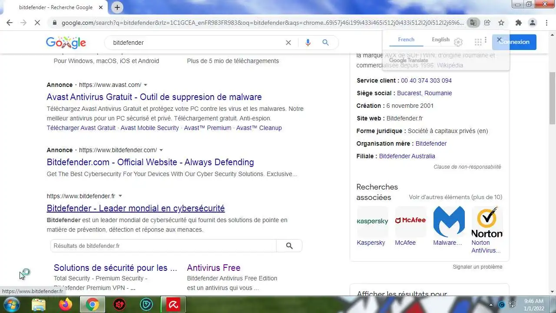Open Organisation mère Bitdefender link
The height and width of the screenshot is (313, 556).
pyautogui.click(x=431, y=143)
